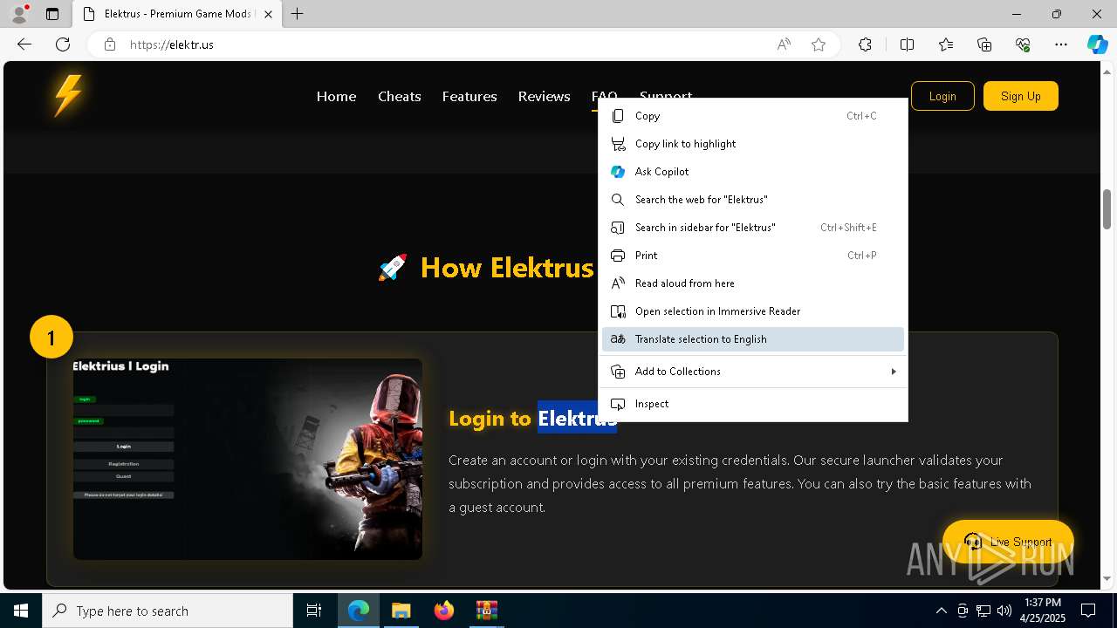The width and height of the screenshot is (1117, 628).
Task: Open Task View on the taskbar
Action: tap(314, 611)
